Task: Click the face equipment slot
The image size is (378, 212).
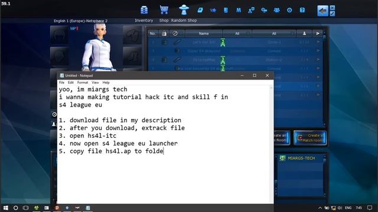Action: point(59,57)
